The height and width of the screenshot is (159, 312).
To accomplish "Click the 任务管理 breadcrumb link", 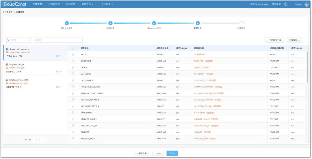I will (9, 12).
